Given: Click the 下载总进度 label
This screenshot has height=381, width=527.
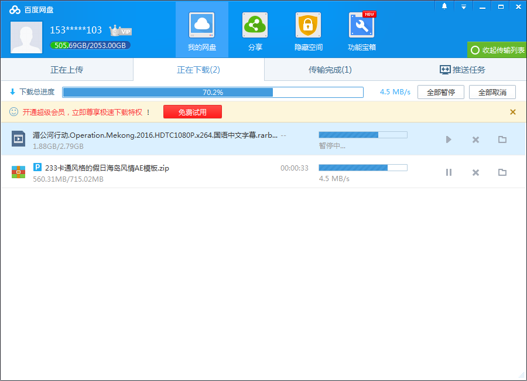Looking at the screenshot, I should (x=37, y=92).
